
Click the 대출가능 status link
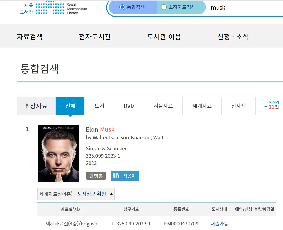tap(219, 224)
